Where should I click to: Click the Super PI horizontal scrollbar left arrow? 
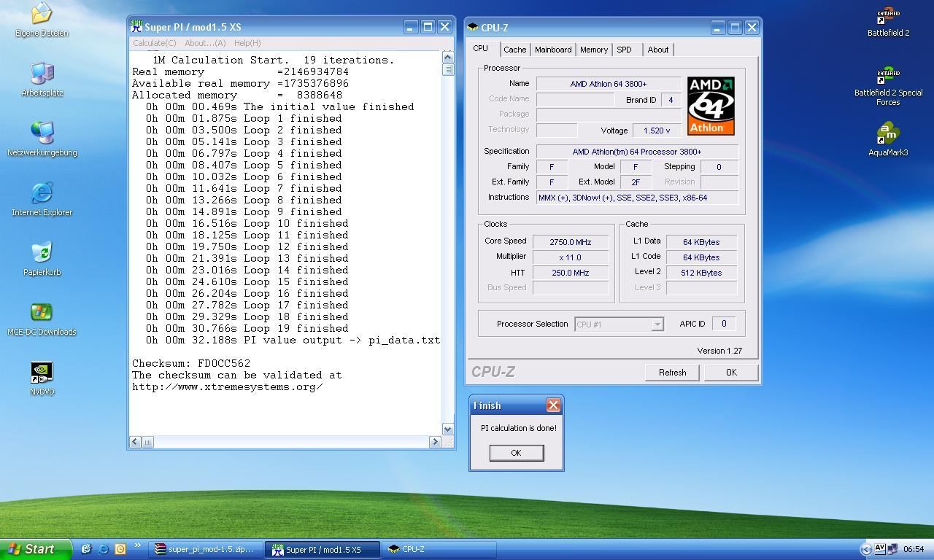click(x=136, y=442)
